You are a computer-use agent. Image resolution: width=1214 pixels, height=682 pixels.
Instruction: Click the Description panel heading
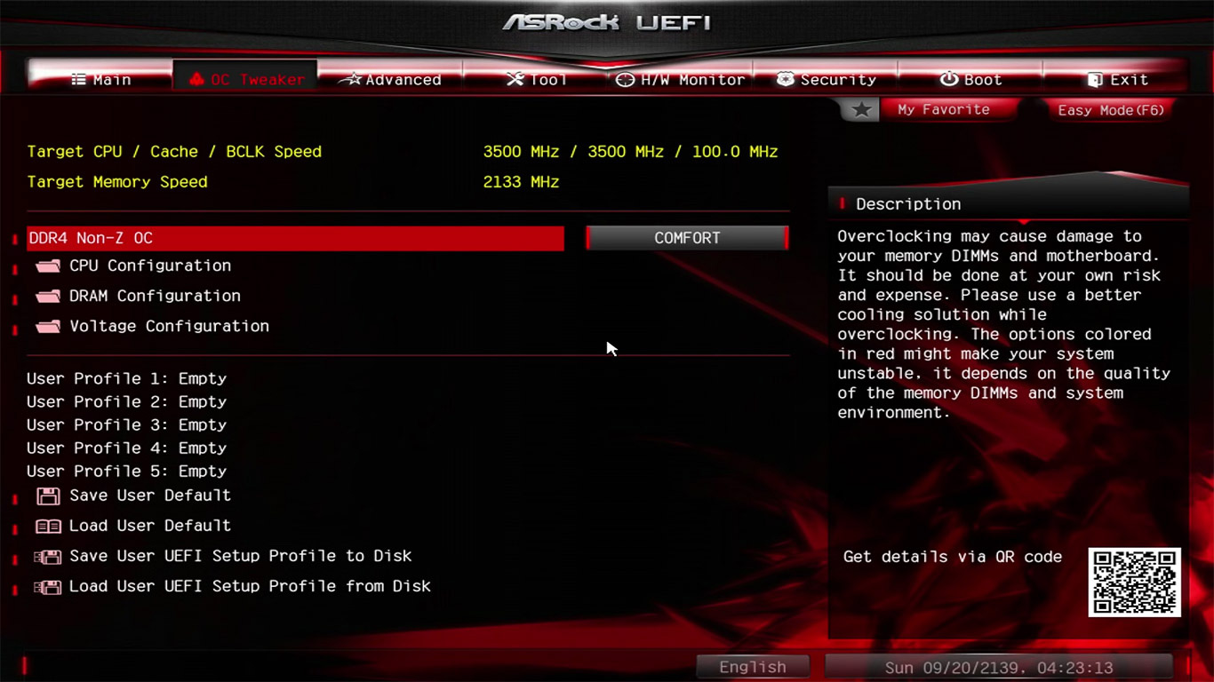[x=908, y=204]
